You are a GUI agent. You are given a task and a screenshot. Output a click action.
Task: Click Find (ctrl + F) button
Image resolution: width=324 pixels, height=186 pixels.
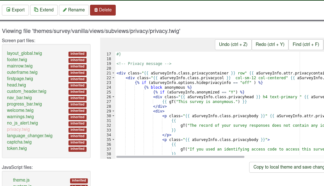(x=306, y=45)
